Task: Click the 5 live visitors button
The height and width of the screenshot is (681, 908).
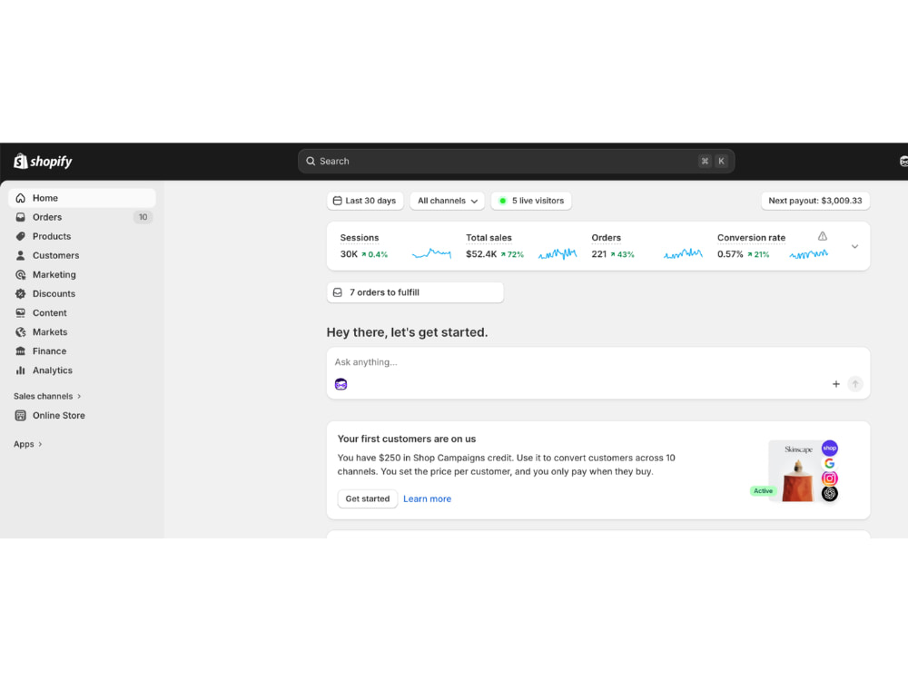Action: tap(531, 201)
